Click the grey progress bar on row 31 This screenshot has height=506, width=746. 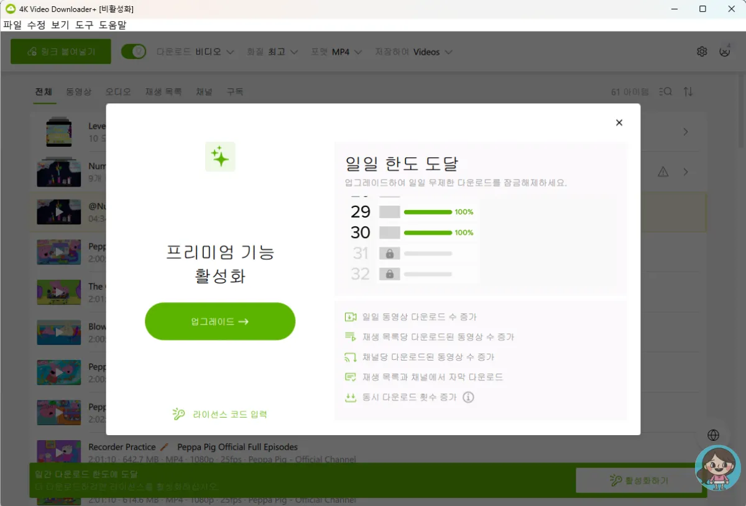428,253
